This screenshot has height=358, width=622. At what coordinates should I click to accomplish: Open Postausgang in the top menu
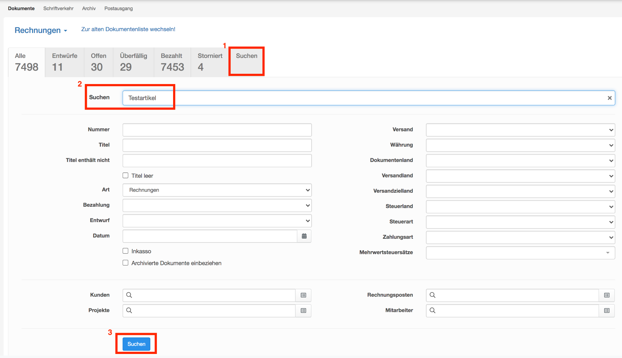click(119, 8)
